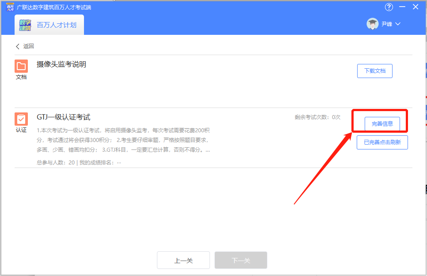Click the orange 文档 folder icon
427x276 pixels.
21,66
